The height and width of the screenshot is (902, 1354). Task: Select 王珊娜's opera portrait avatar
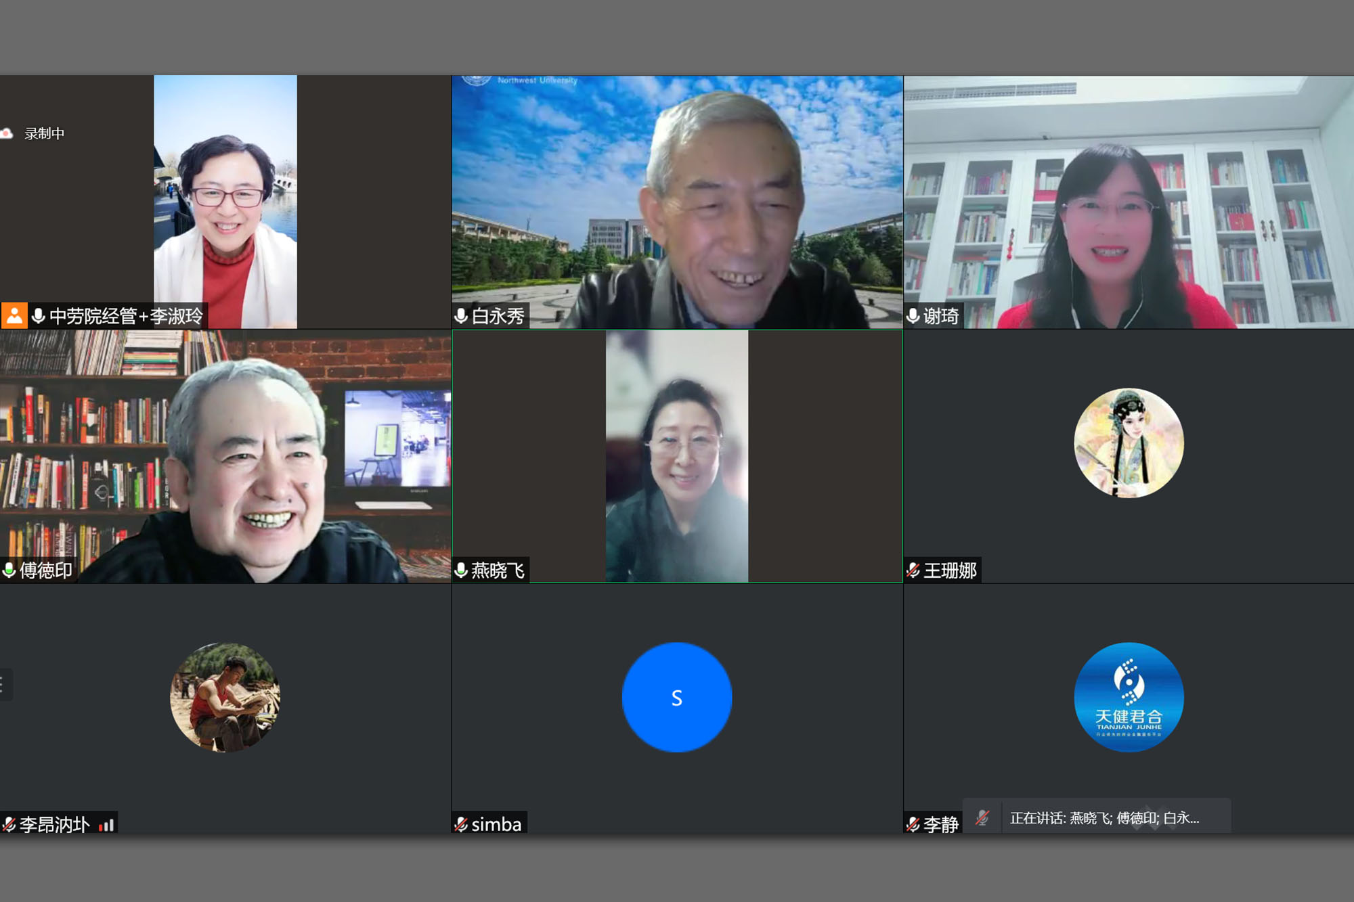[x=1129, y=443]
